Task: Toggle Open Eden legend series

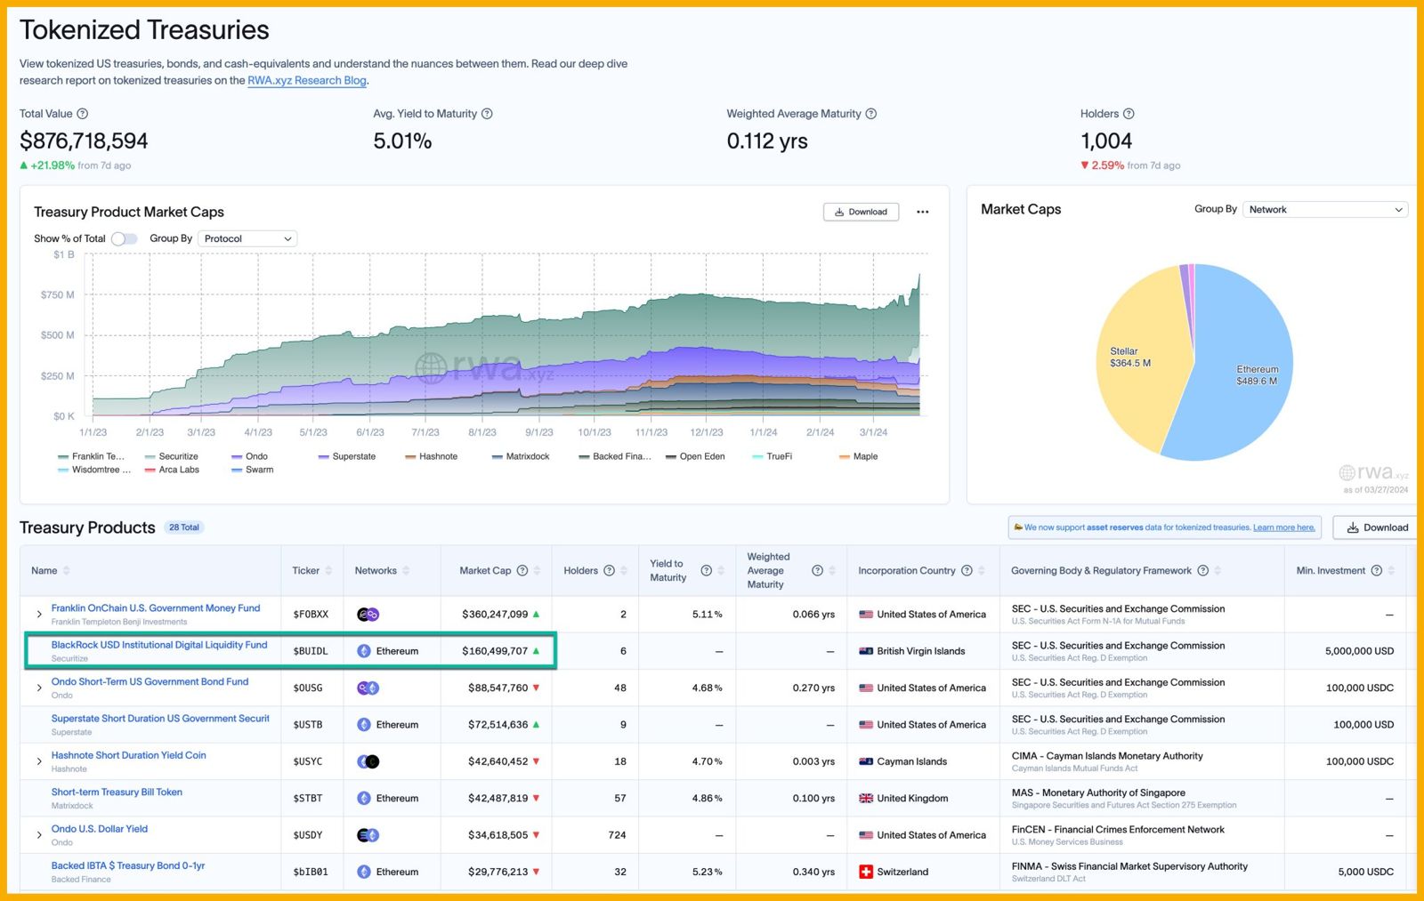Action: point(695,456)
